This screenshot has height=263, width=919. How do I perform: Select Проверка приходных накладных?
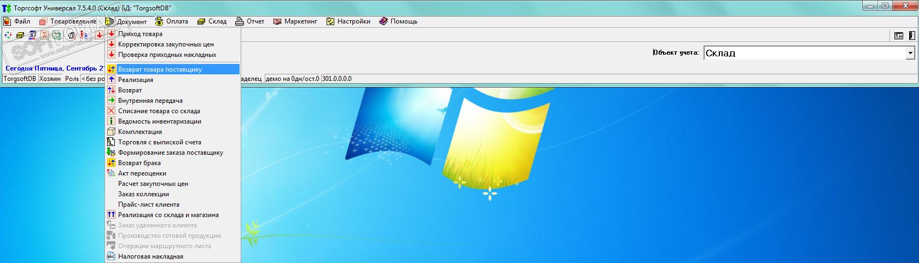click(173, 55)
